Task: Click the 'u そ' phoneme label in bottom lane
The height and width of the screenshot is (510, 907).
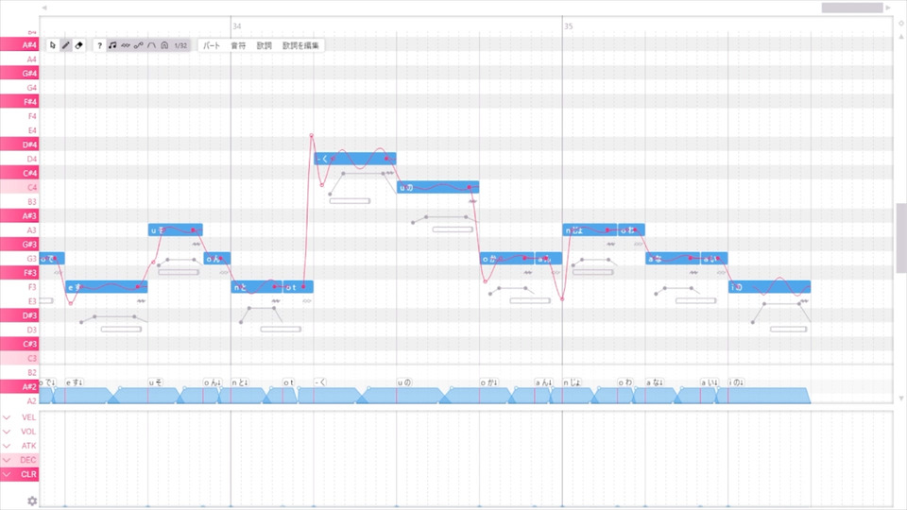Action: click(155, 382)
